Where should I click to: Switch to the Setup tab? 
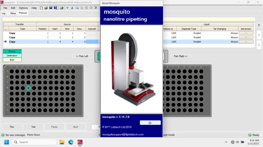[13, 13]
